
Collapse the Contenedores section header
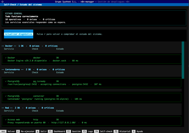click(33, 69)
